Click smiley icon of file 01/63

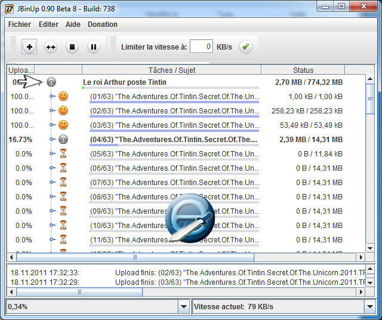pyautogui.click(x=63, y=96)
